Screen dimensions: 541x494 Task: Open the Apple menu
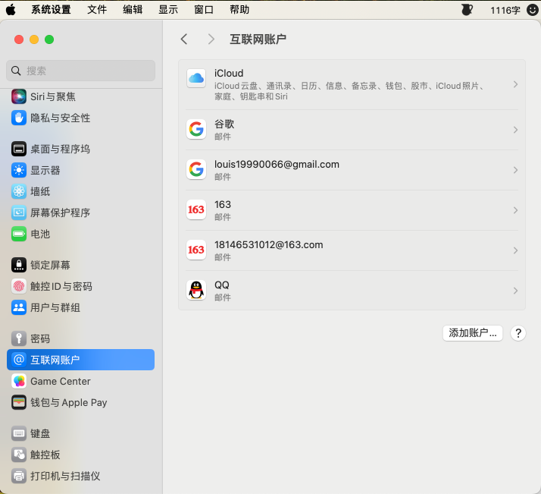coord(11,10)
